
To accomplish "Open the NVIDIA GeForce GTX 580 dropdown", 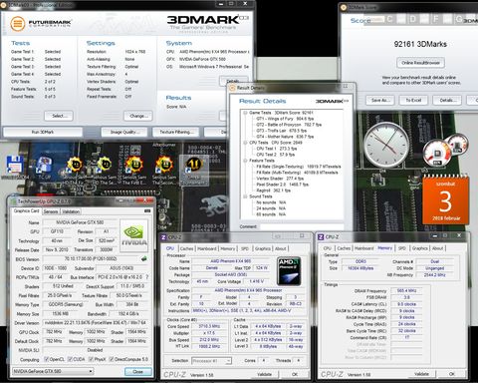I will (x=53, y=371).
